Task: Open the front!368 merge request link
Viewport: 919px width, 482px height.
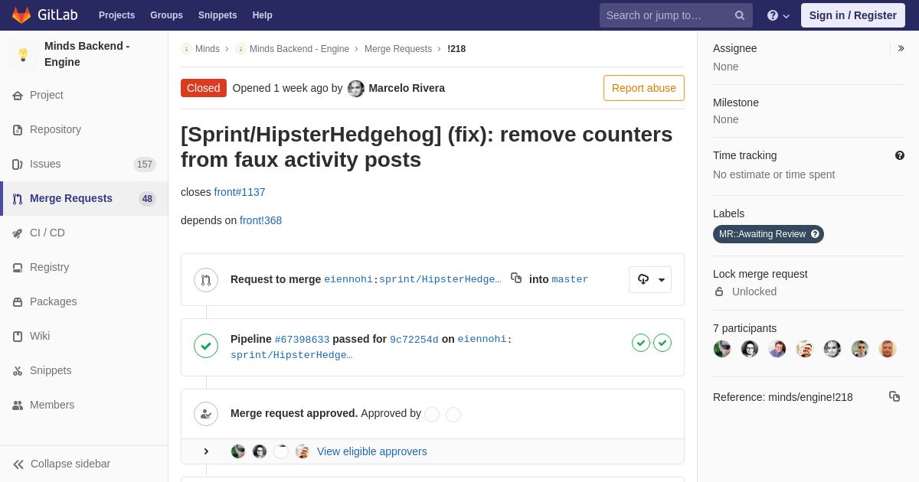Action: pos(260,220)
